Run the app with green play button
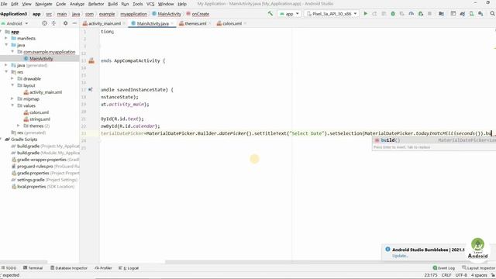 tap(365, 14)
